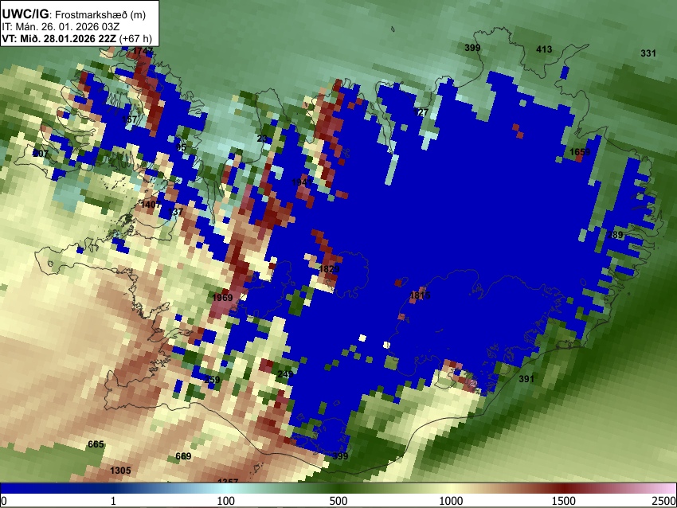Click the map value 289 on the east coast
The image size is (677, 508).
[615, 235]
